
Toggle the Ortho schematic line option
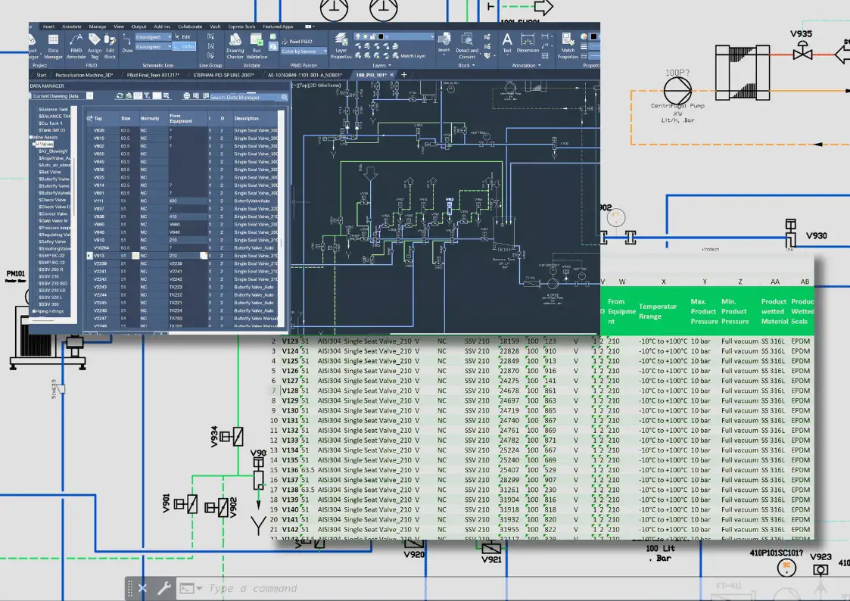185,47
